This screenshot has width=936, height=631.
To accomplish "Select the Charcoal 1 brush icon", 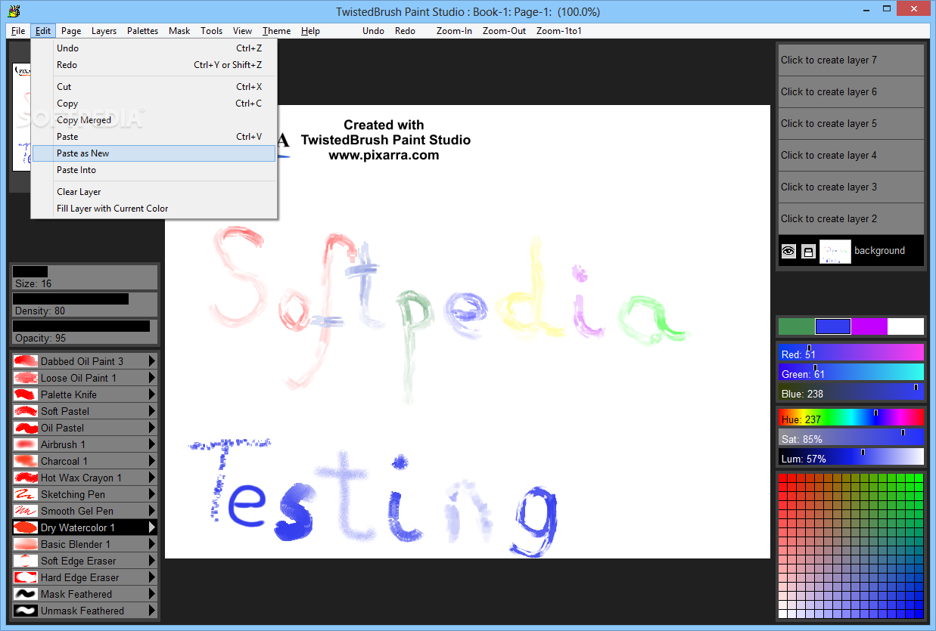I will point(26,461).
